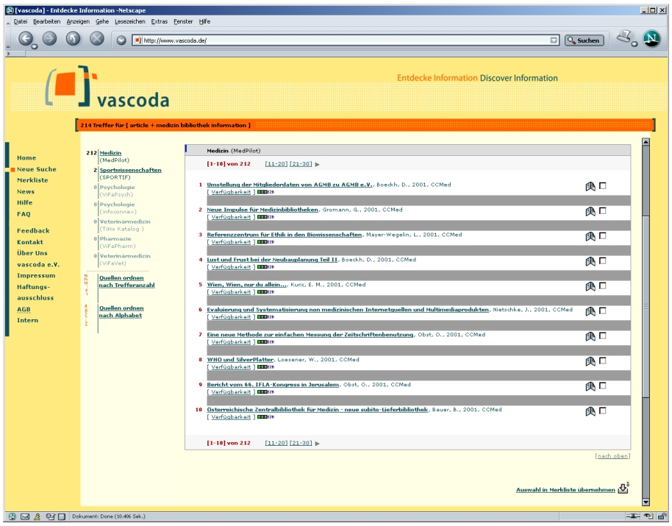Screen dimensions: 672x526
Task: Click the browser Back arrow button
Action: [x=26, y=39]
